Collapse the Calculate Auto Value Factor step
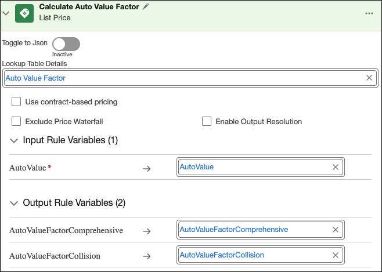 click(x=6, y=13)
